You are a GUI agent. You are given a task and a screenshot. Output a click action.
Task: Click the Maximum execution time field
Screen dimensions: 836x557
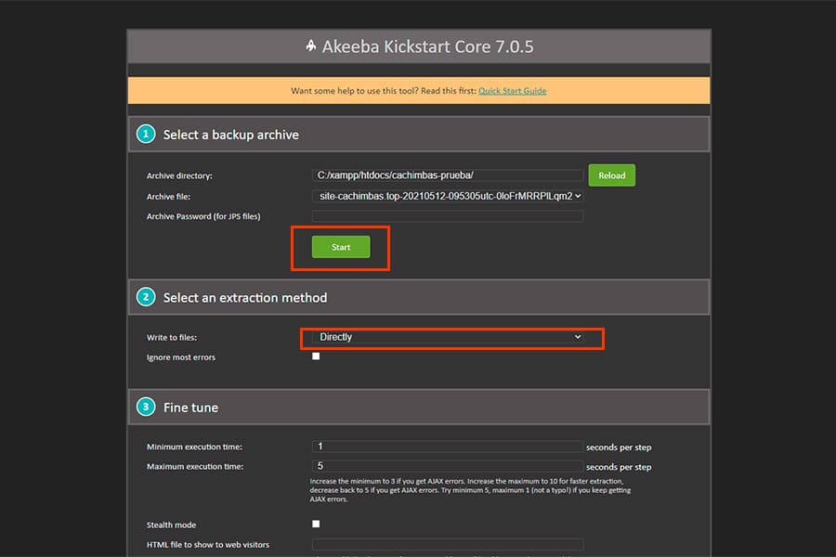point(448,466)
